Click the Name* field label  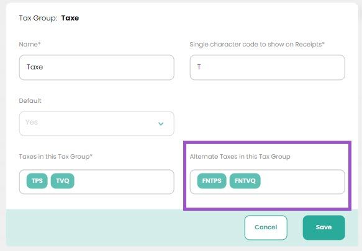coord(30,44)
